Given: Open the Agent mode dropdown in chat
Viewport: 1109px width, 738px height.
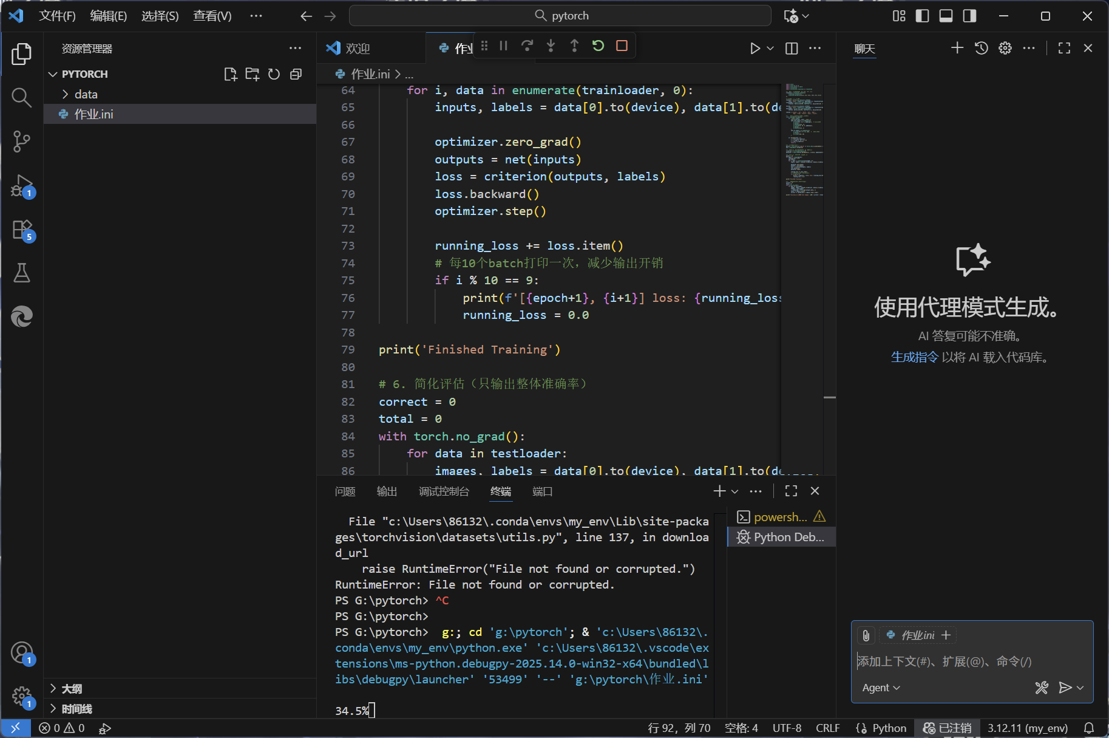Looking at the screenshot, I should [x=881, y=688].
